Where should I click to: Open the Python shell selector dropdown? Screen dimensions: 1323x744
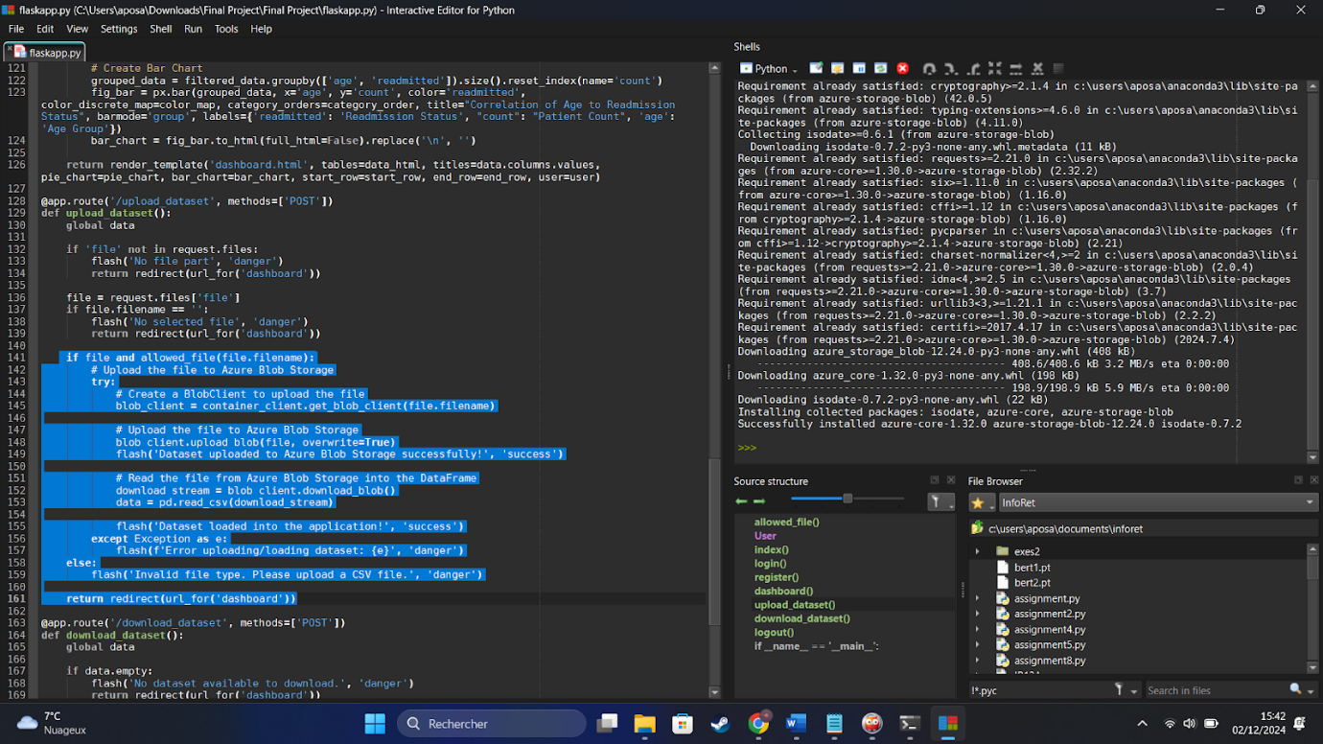769,69
